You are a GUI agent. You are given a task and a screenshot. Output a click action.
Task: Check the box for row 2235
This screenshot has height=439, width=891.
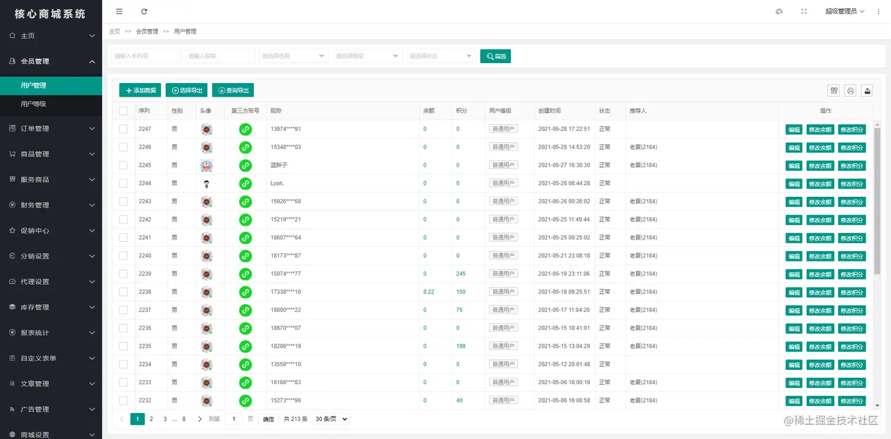[123, 346]
